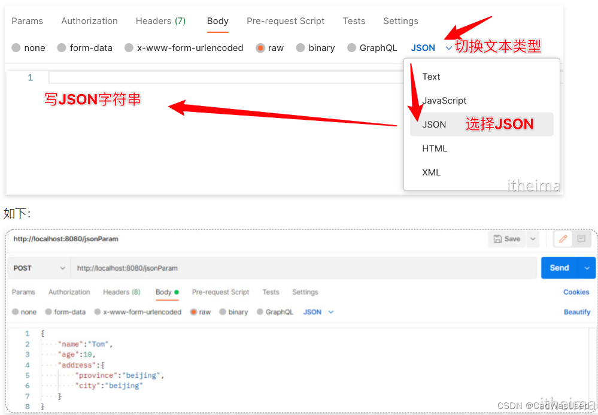
Task: Click the "address":{ line in body
Action: (x=81, y=365)
